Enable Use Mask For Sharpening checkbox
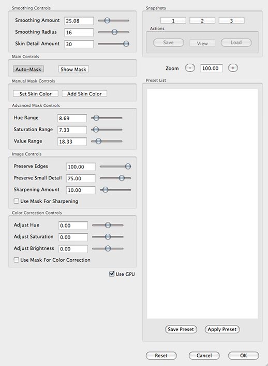Image resolution: width=268 pixels, height=366 pixels. tap(17, 201)
